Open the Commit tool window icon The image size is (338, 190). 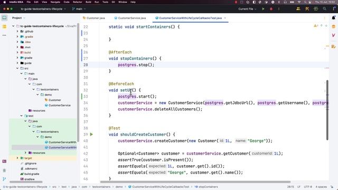pyautogui.click(x=4, y=26)
